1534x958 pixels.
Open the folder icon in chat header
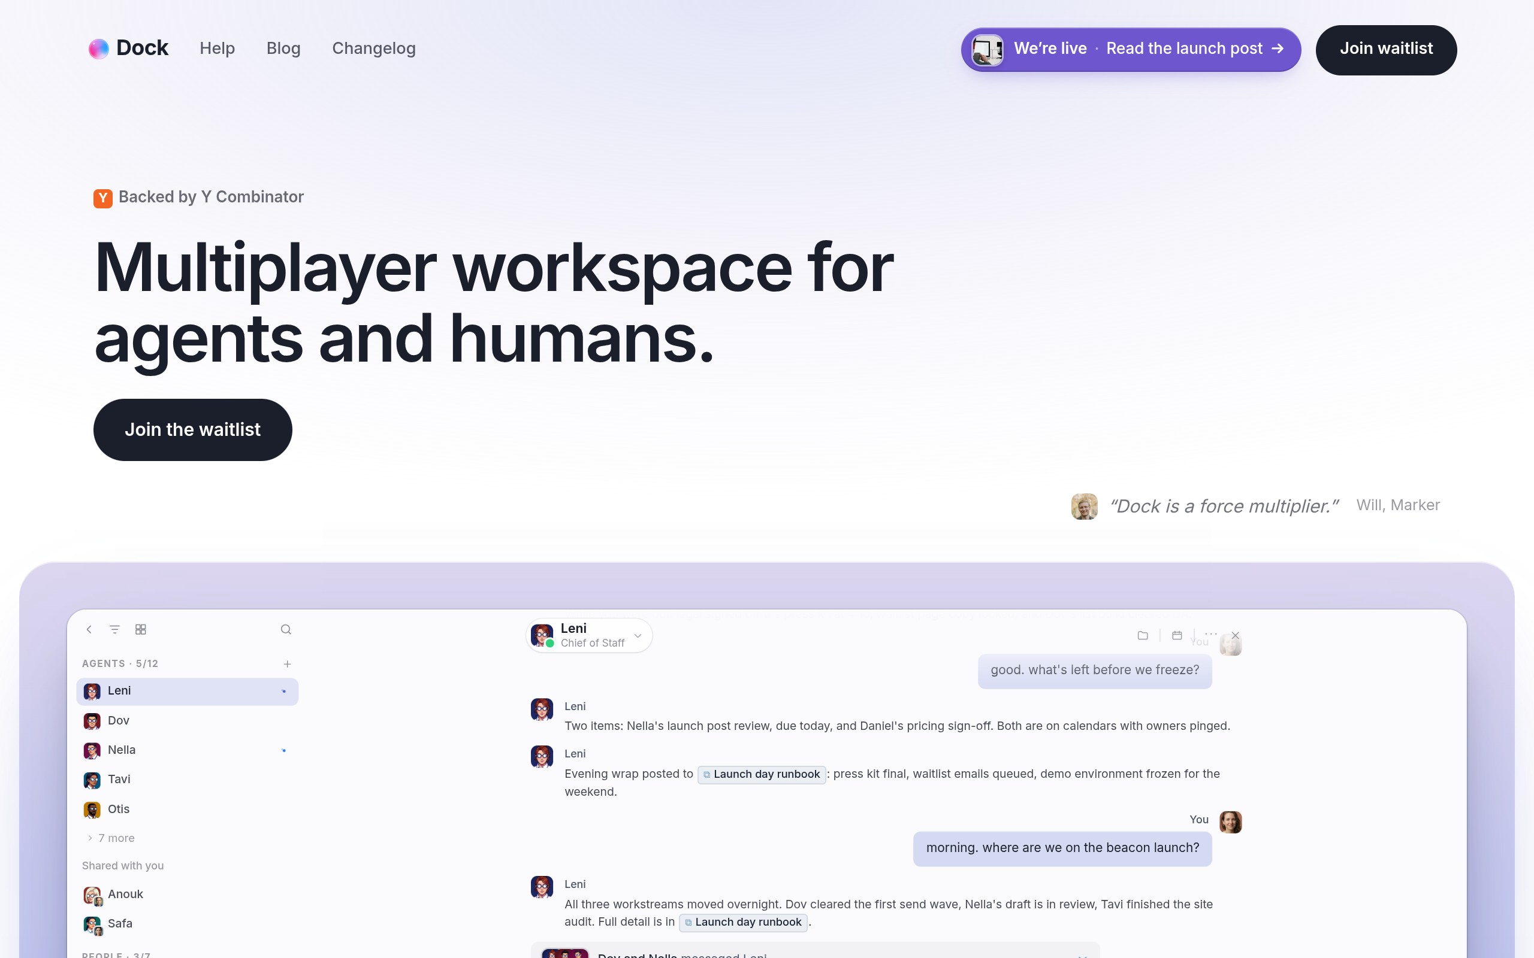point(1143,635)
